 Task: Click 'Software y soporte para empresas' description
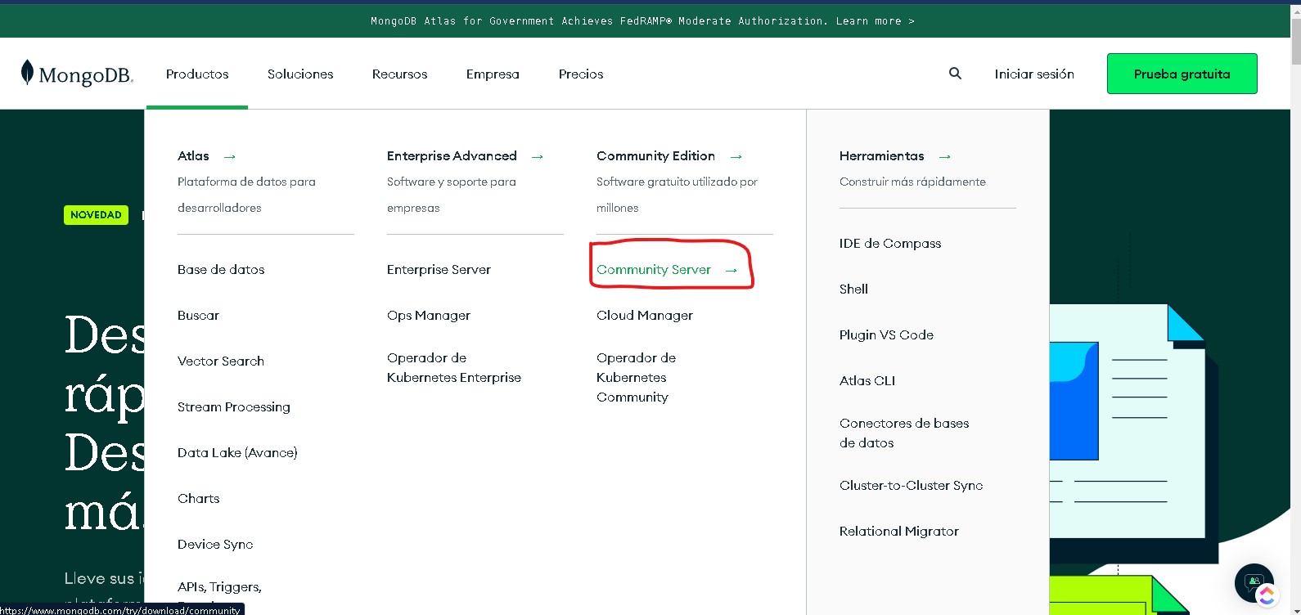[x=452, y=195]
